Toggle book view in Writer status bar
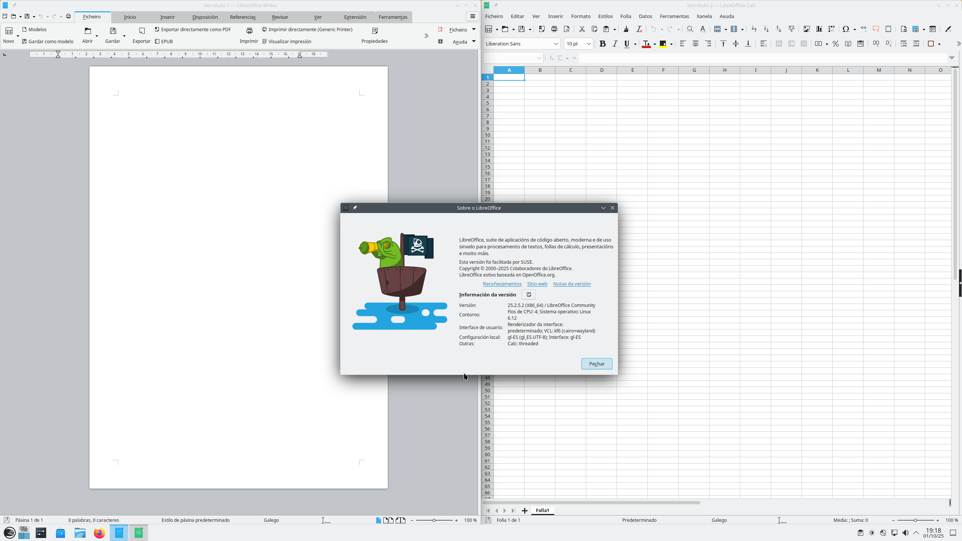The width and height of the screenshot is (962, 541). (401, 520)
